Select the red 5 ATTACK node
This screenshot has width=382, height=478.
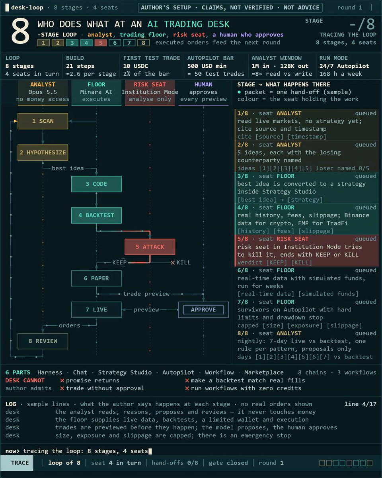150,247
